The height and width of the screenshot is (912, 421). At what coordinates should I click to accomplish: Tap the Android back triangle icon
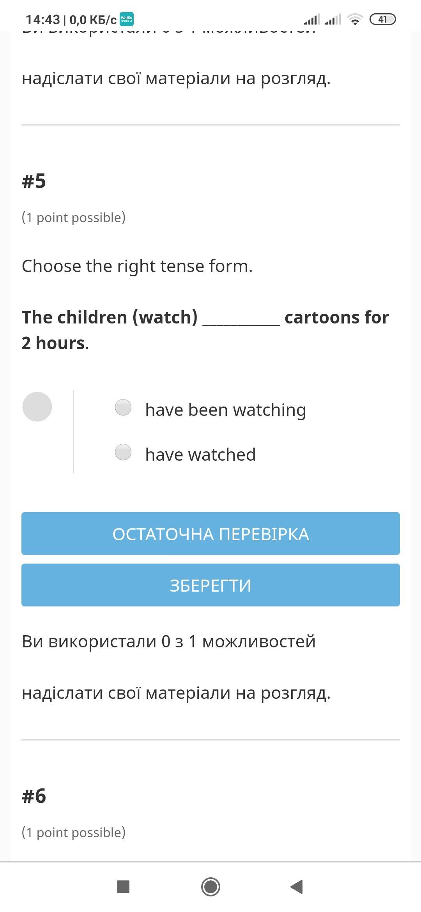click(297, 887)
